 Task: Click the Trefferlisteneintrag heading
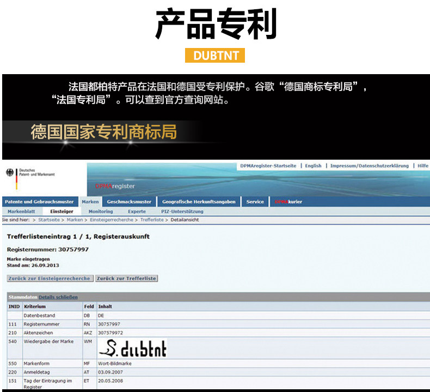tap(78, 237)
